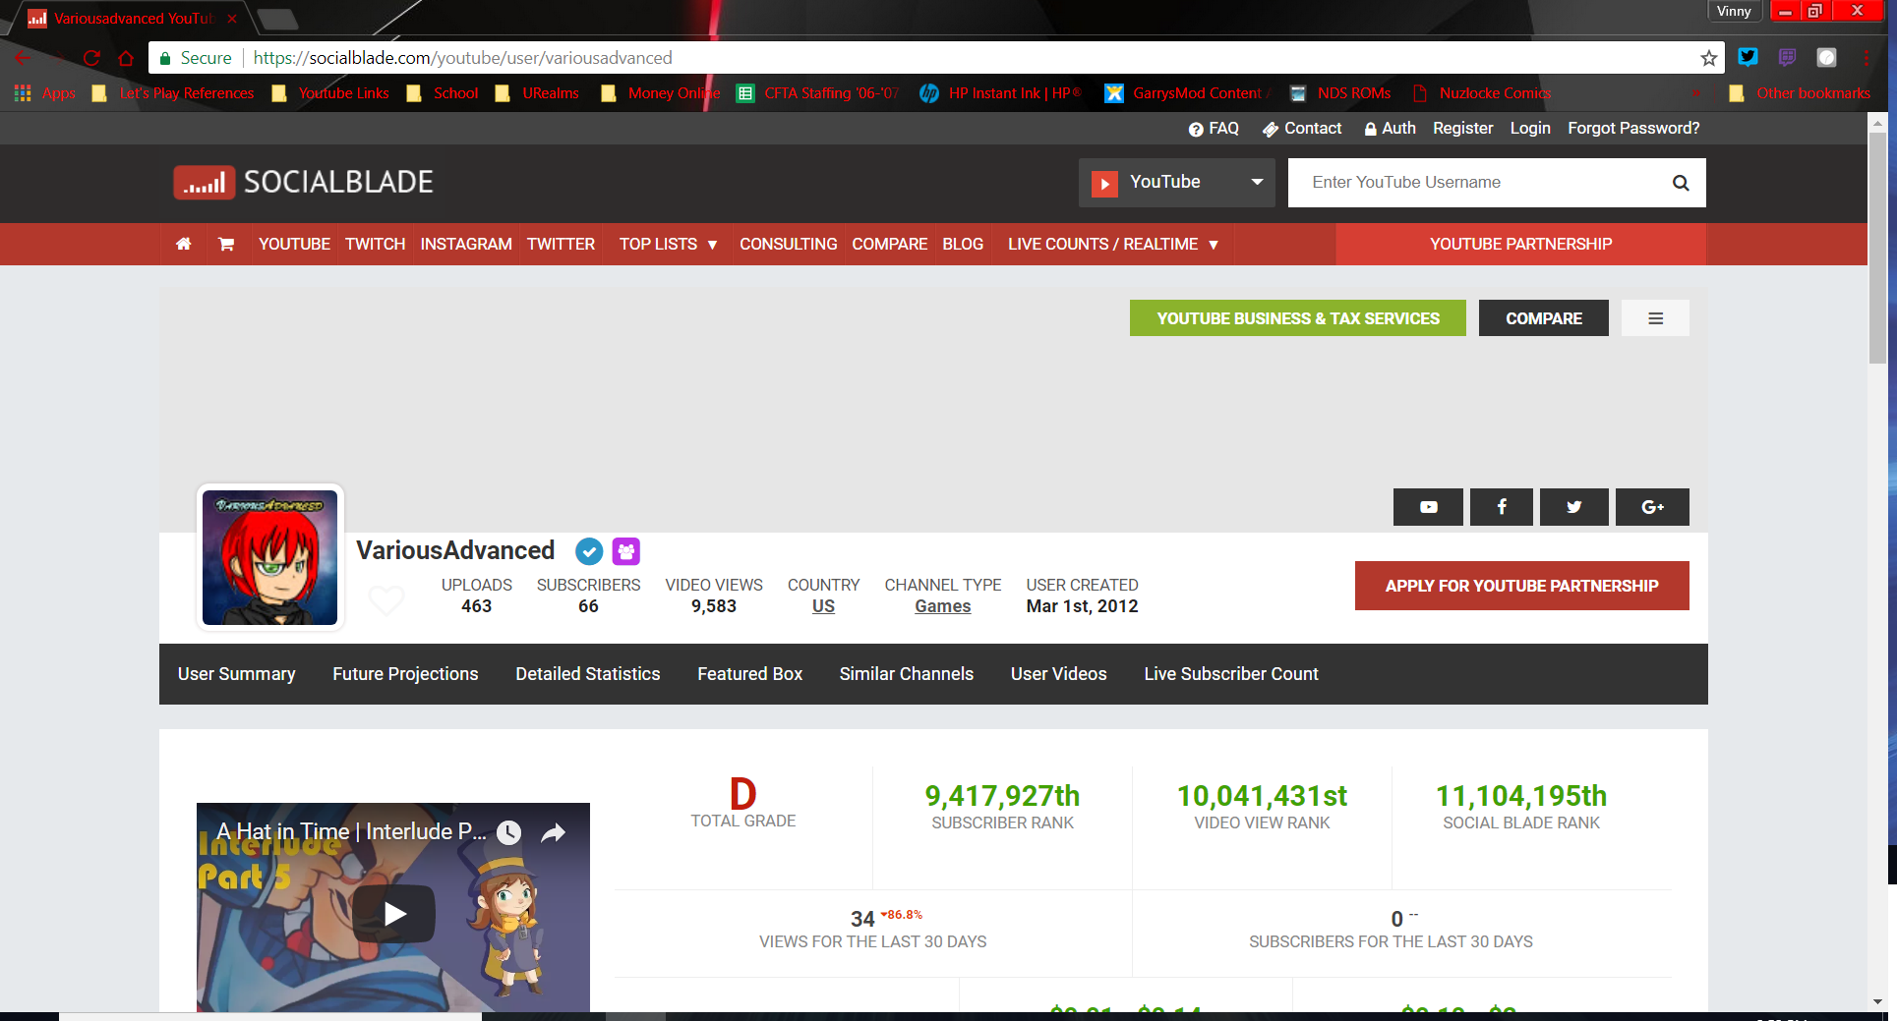Click the US country link

point(823,606)
